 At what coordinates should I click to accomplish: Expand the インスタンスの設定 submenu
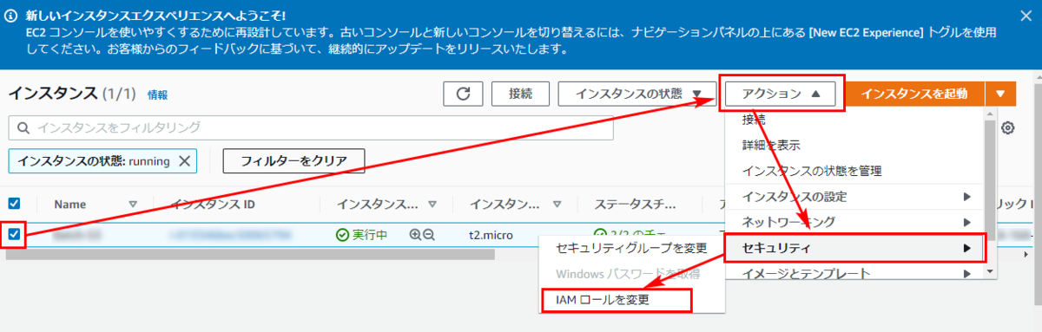point(855,196)
